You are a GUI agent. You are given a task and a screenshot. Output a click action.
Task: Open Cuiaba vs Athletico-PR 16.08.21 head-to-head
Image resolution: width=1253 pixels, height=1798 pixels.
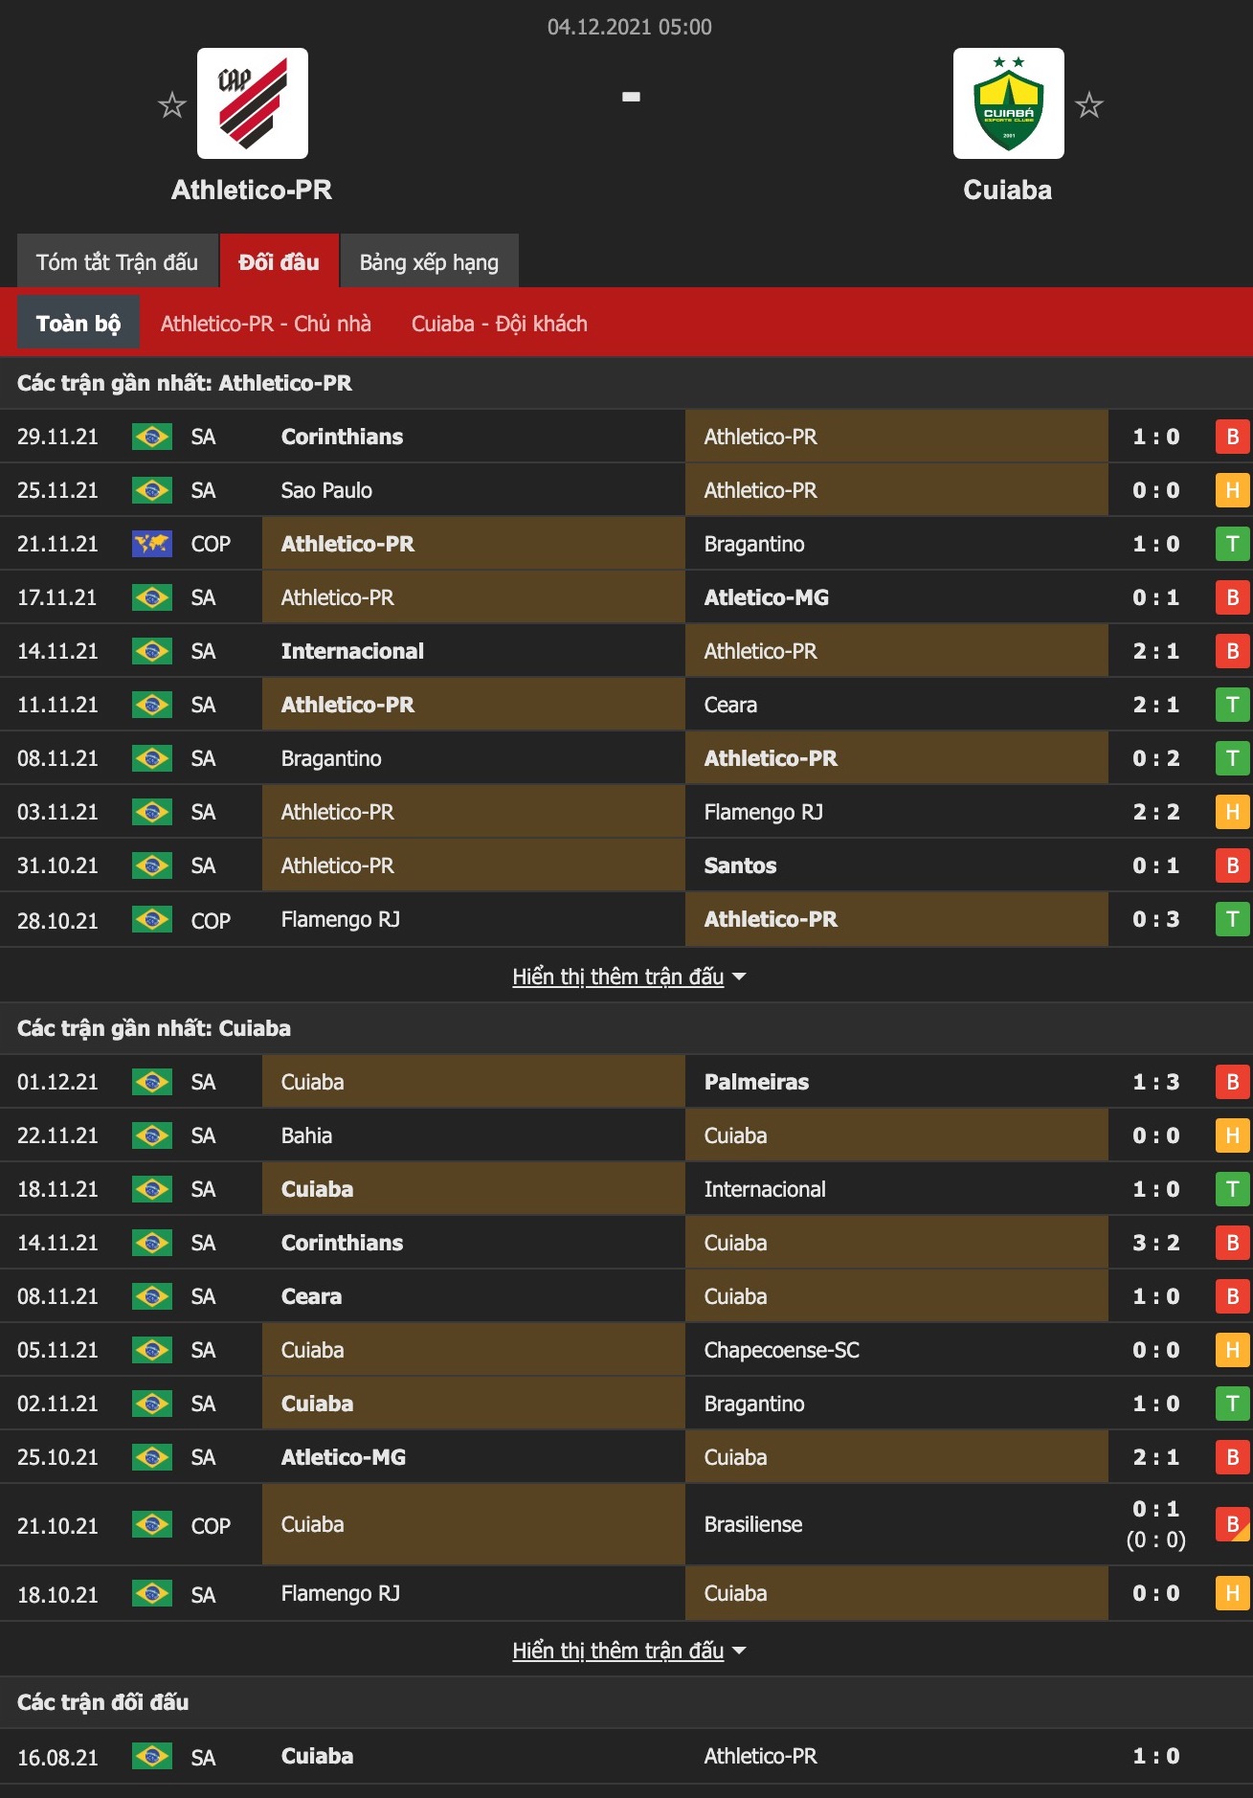pyautogui.click(x=626, y=1756)
